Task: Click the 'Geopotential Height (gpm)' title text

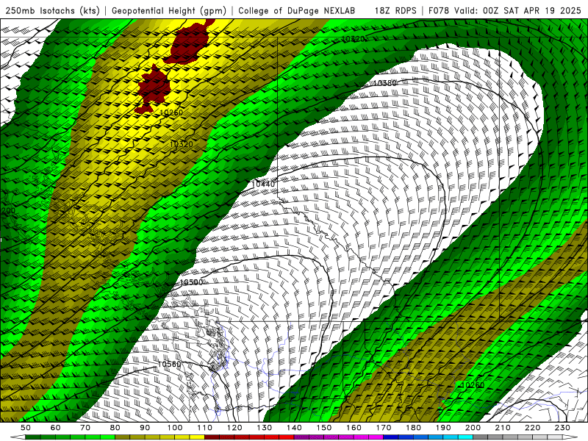Action: 169,10
